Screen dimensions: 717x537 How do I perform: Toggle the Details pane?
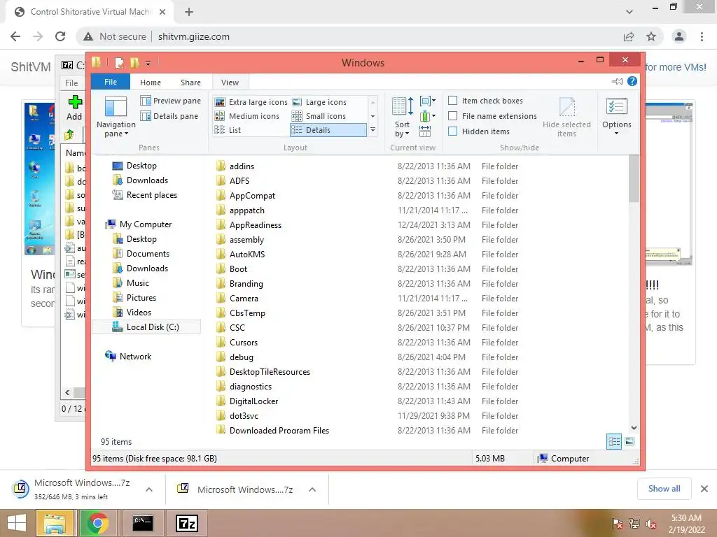(169, 116)
